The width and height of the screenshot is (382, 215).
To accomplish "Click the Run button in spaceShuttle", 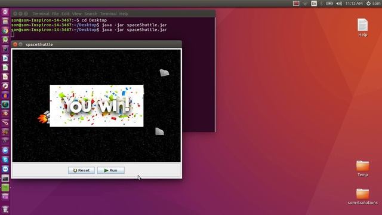I will point(111,170).
